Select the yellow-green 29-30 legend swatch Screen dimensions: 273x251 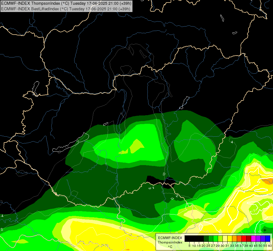coord(220,238)
